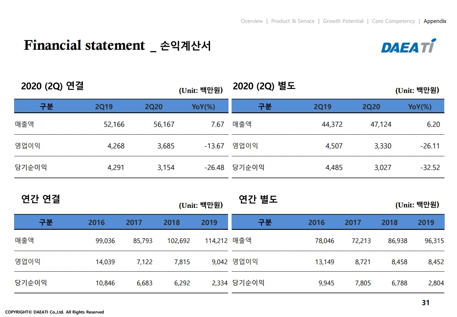Image resolution: width=457 pixels, height=317 pixels.
Task: Click separate revenue value 96,315
Action: (x=434, y=241)
